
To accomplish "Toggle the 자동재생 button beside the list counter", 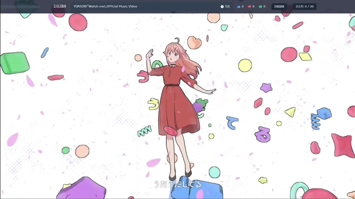I will (x=279, y=7).
